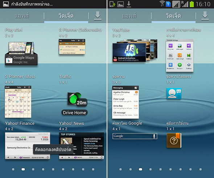This screenshot has width=214, height=178.
Task: Tap the Wi-Fi status icon
Action: pyautogui.click(x=162, y=4)
